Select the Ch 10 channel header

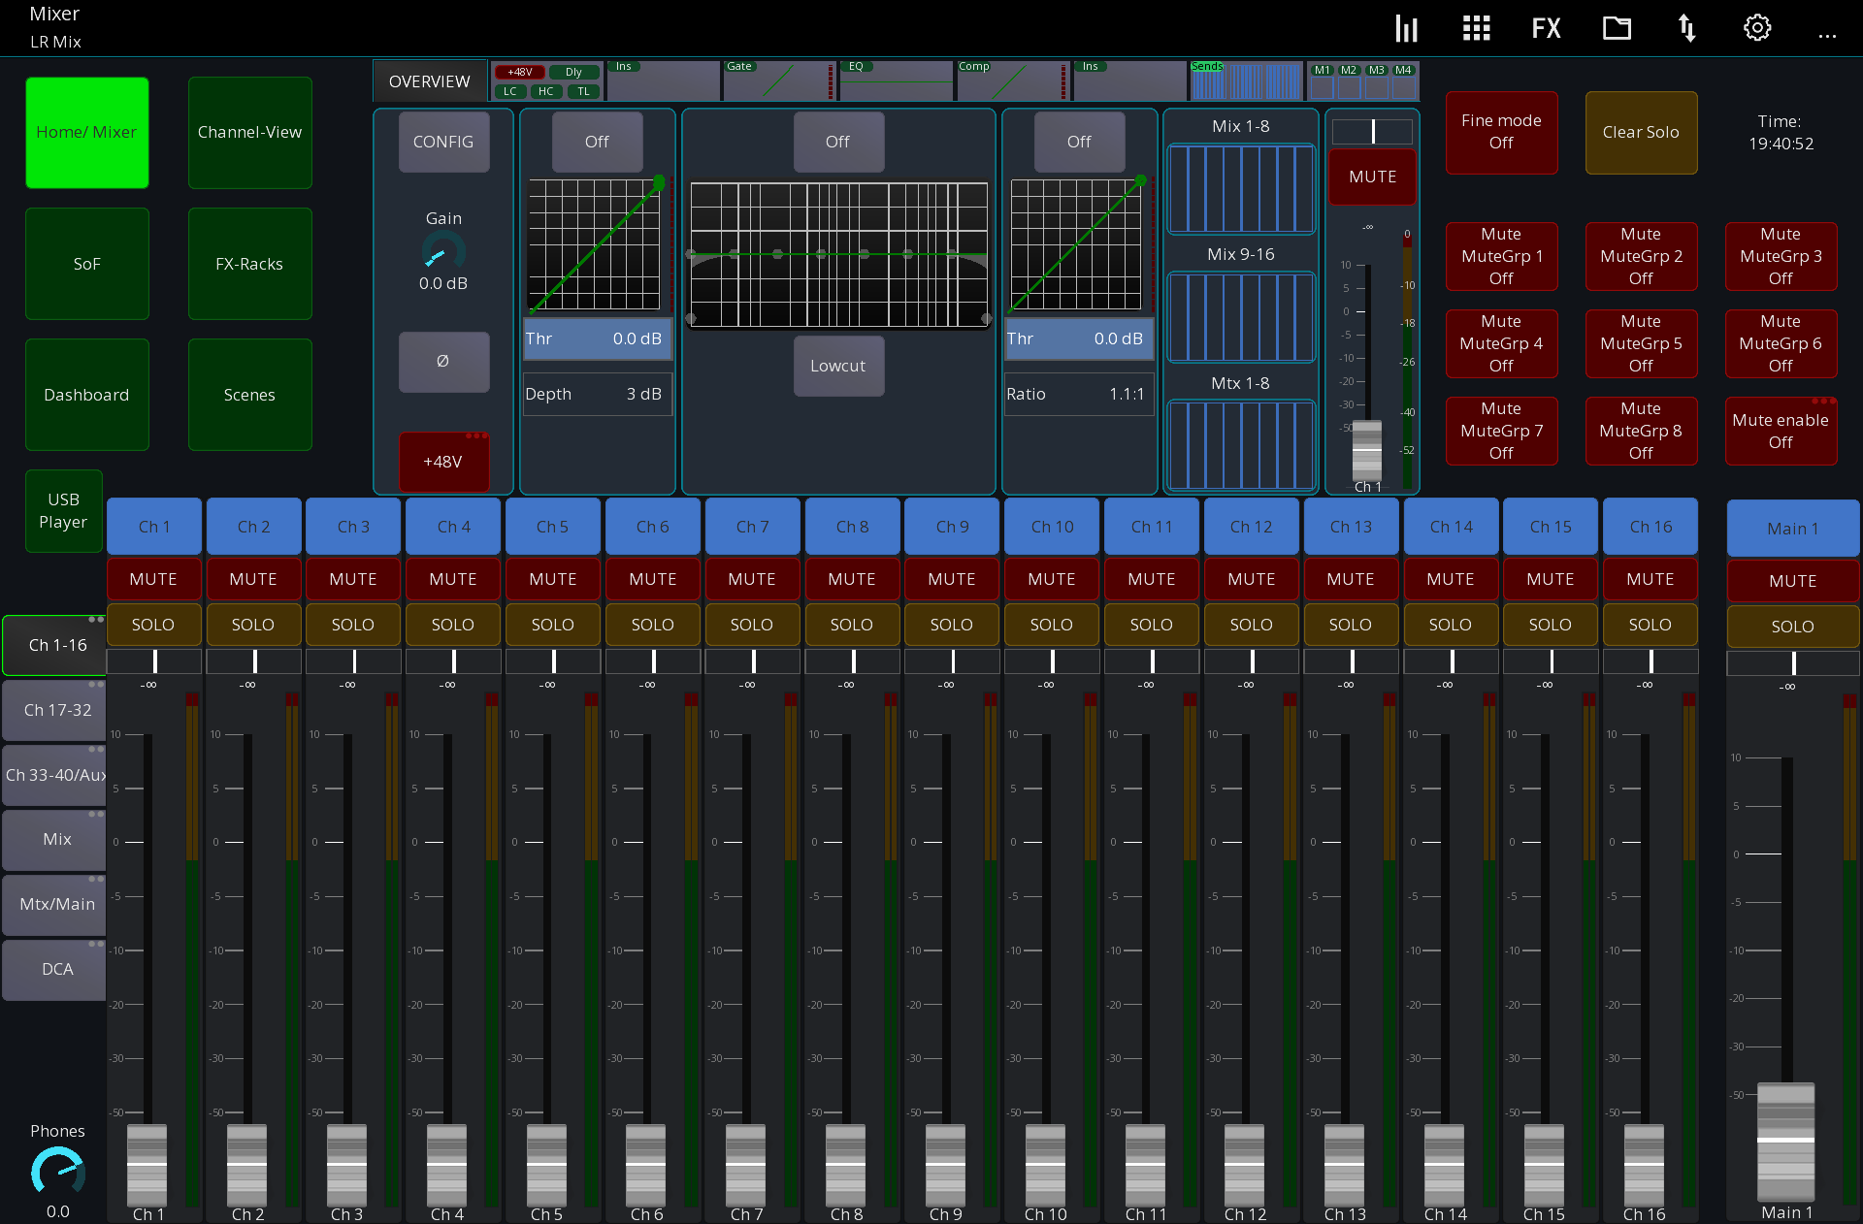click(x=1052, y=528)
